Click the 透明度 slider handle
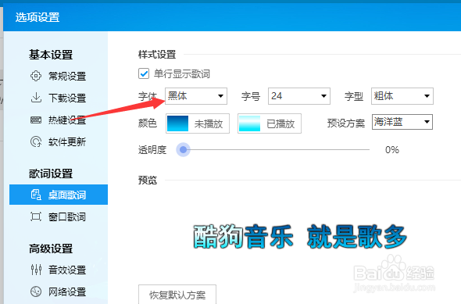Screen dimensions: 461x304 (183, 150)
